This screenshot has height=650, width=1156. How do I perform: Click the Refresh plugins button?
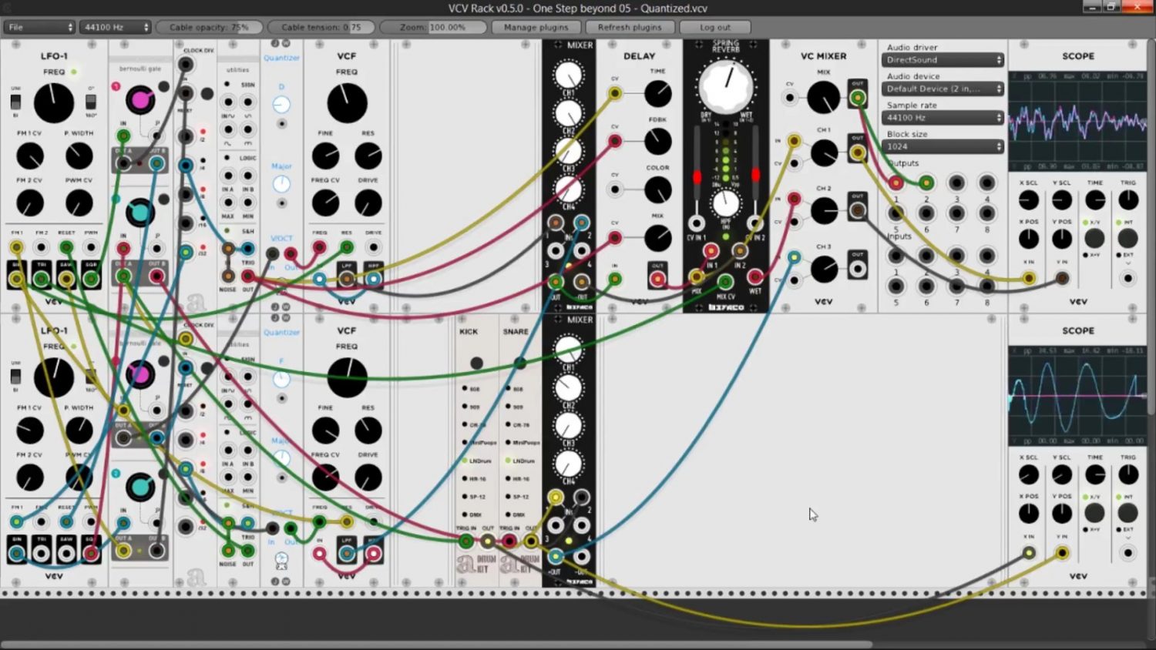click(630, 27)
